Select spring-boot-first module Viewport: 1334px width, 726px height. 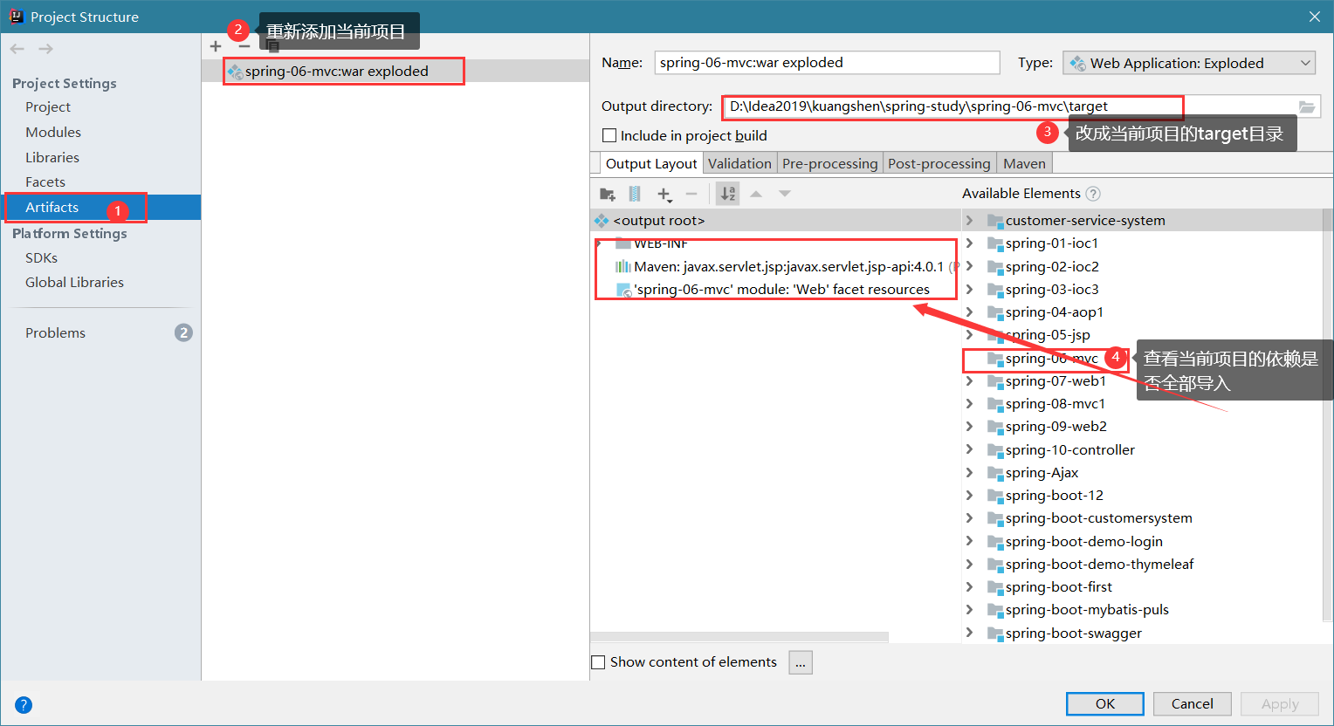tap(1059, 586)
